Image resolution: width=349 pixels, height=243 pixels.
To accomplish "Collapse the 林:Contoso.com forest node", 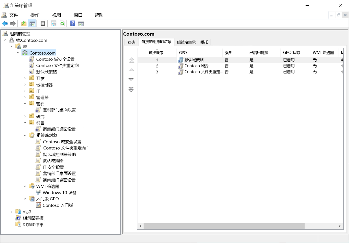I will pos(5,40).
